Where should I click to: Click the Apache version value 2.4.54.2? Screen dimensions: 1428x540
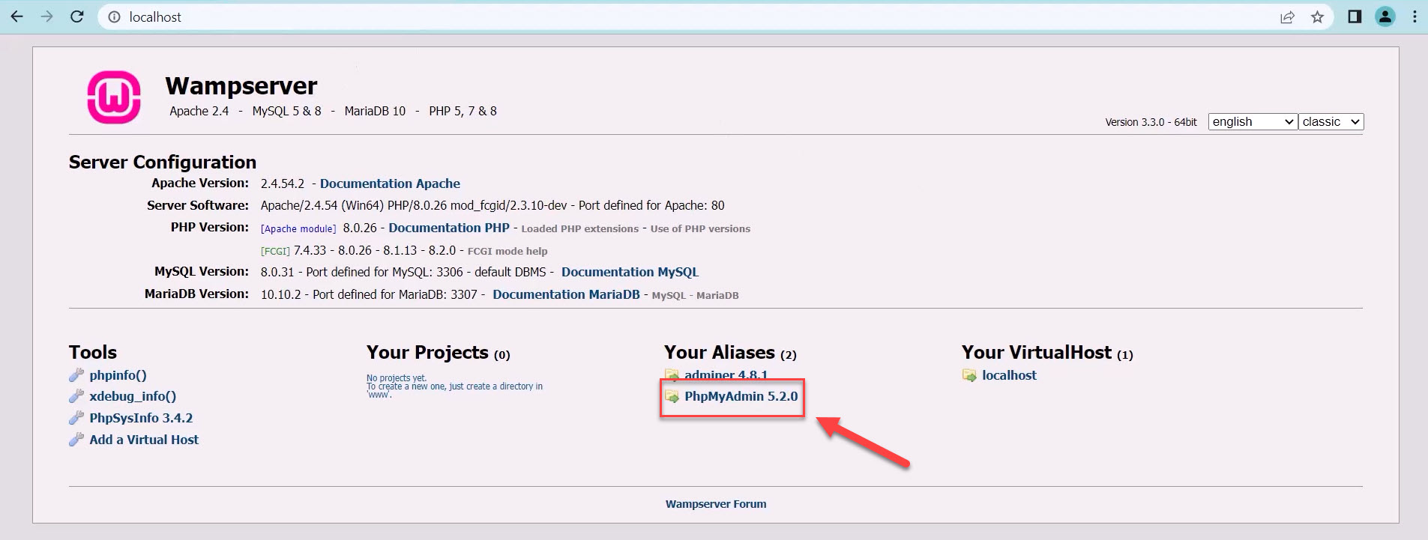[x=283, y=183]
